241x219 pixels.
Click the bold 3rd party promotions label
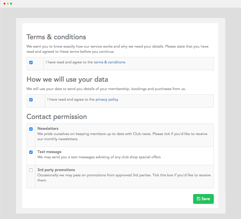[56, 170]
